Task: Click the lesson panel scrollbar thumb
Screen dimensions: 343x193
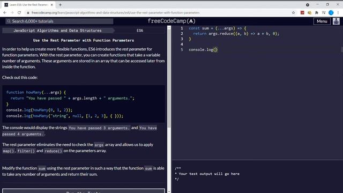Action: click(169, 78)
